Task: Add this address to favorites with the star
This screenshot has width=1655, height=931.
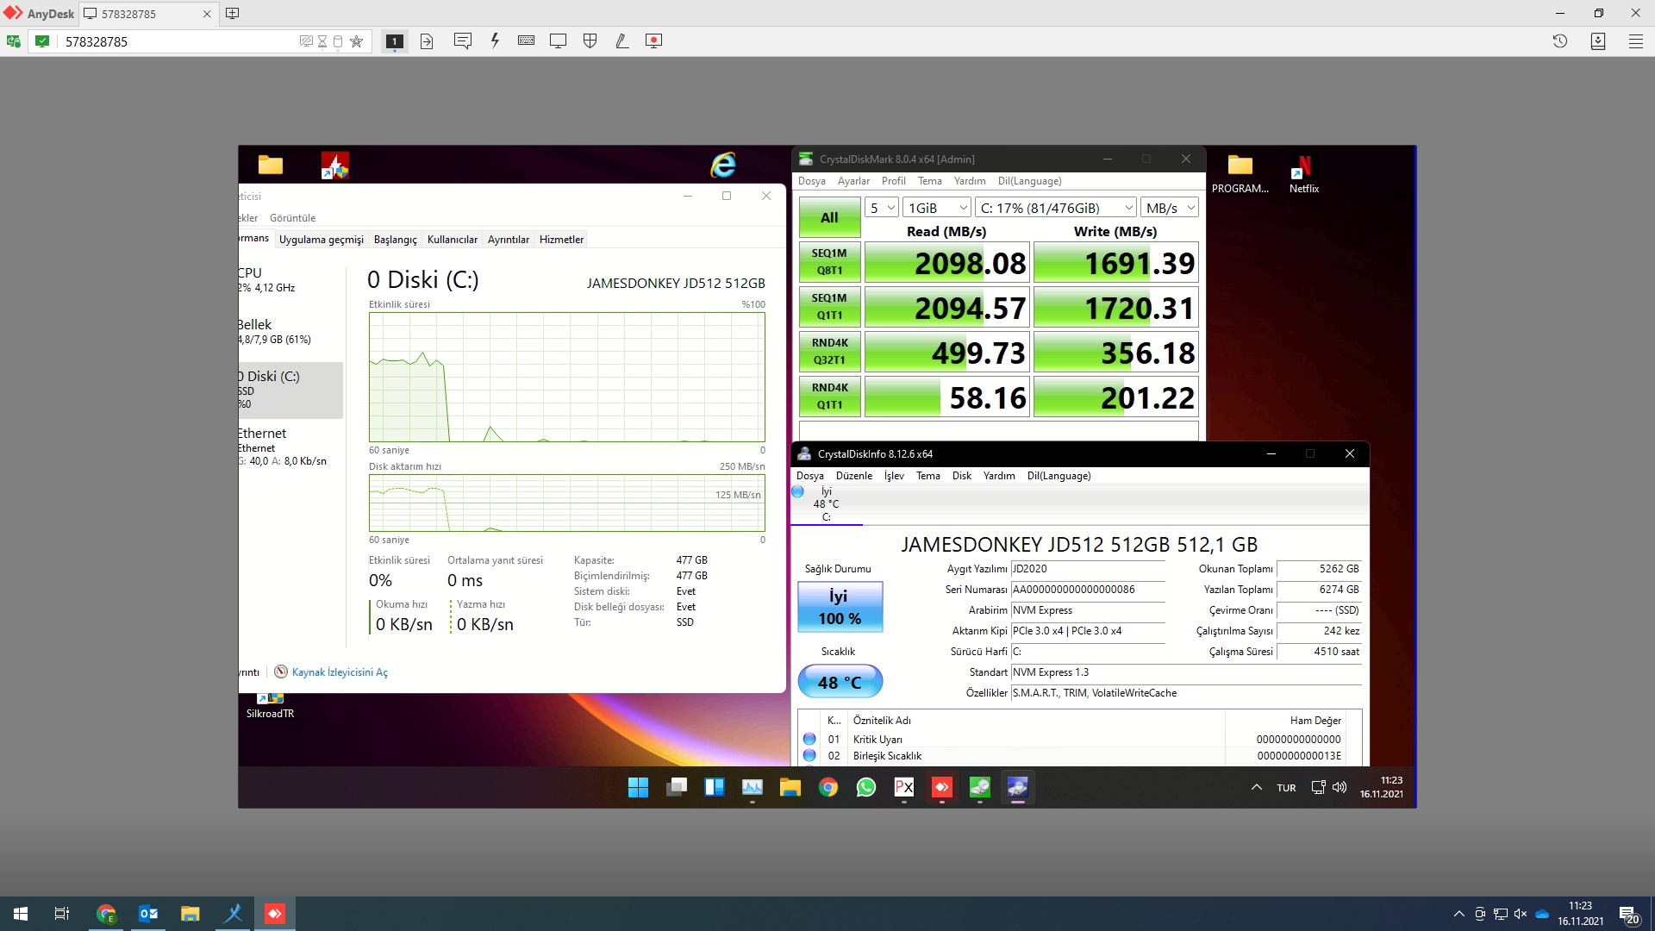Action: (356, 41)
